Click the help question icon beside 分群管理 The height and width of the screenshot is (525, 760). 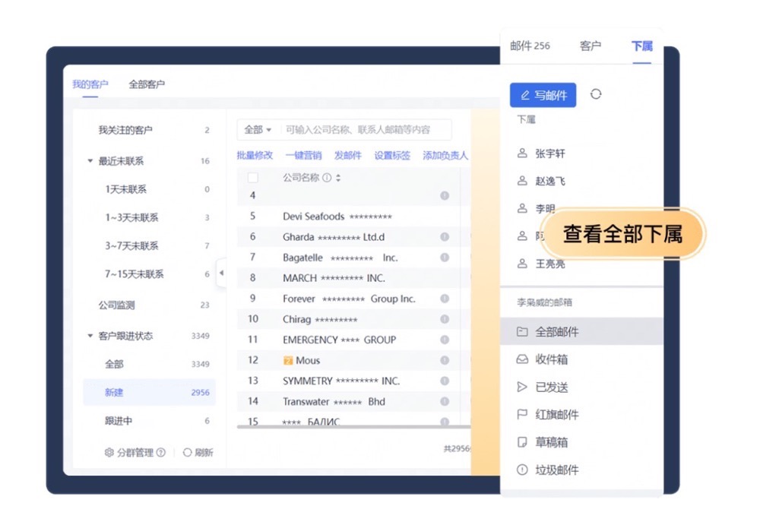coord(161,452)
